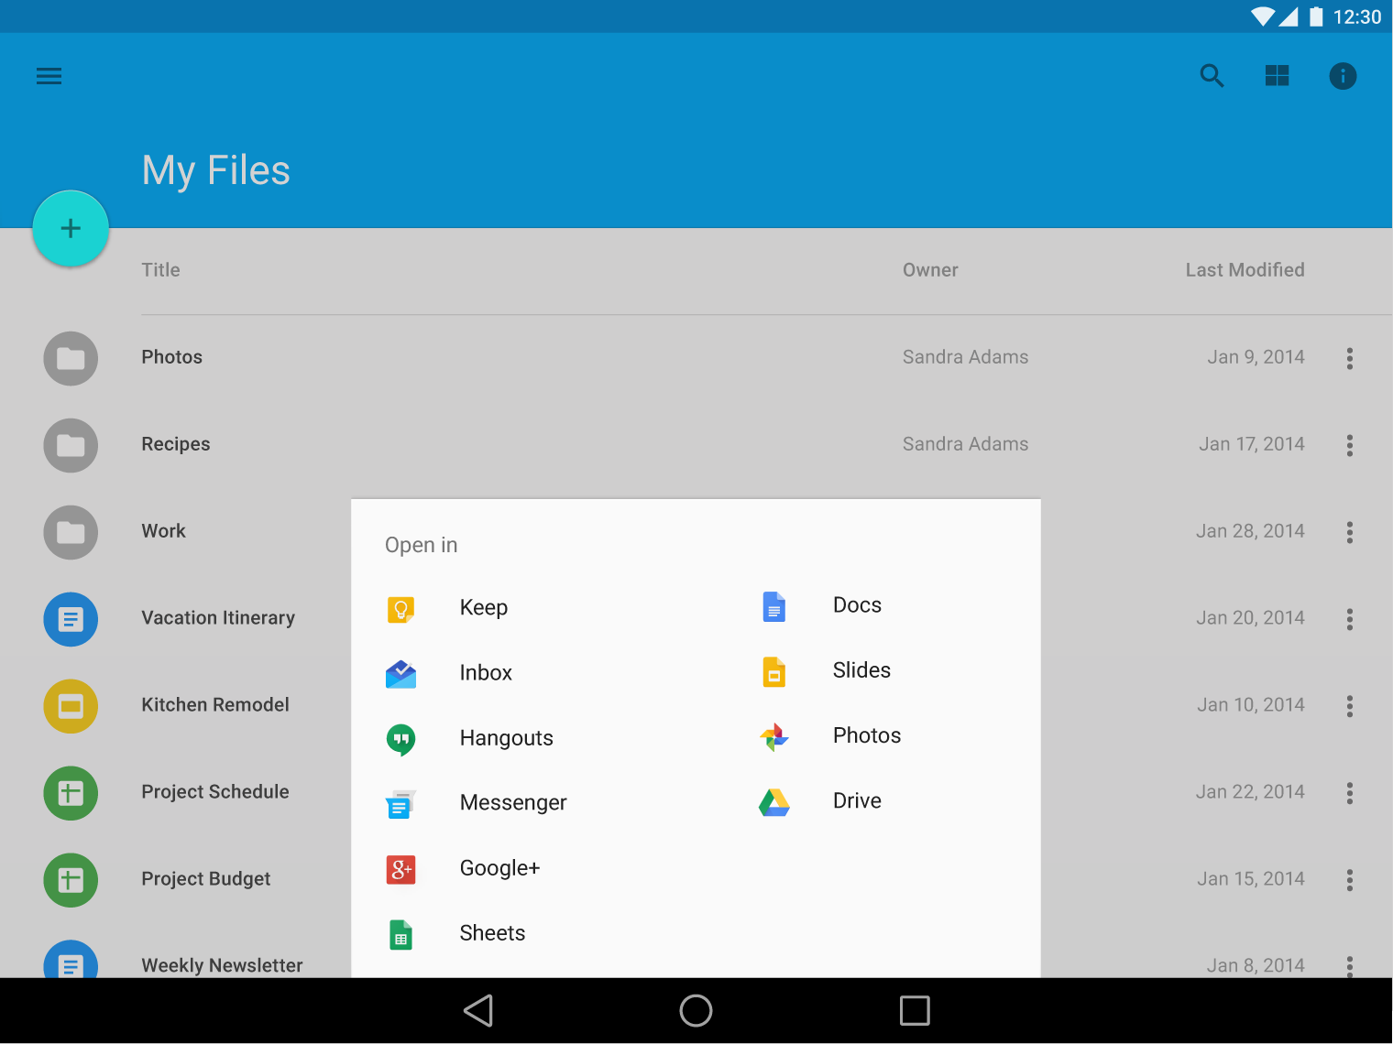
Task: Click the Recipes folder name
Action: pyautogui.click(x=176, y=444)
